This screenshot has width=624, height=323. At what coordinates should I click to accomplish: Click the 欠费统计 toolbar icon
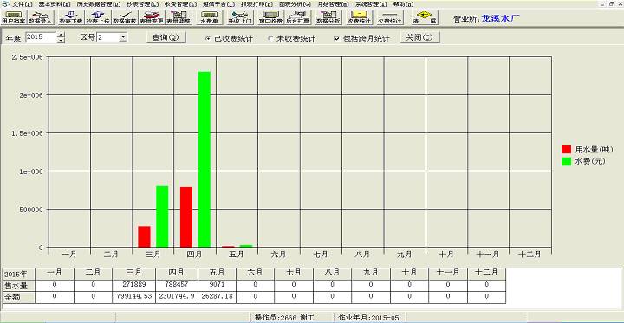(x=389, y=17)
